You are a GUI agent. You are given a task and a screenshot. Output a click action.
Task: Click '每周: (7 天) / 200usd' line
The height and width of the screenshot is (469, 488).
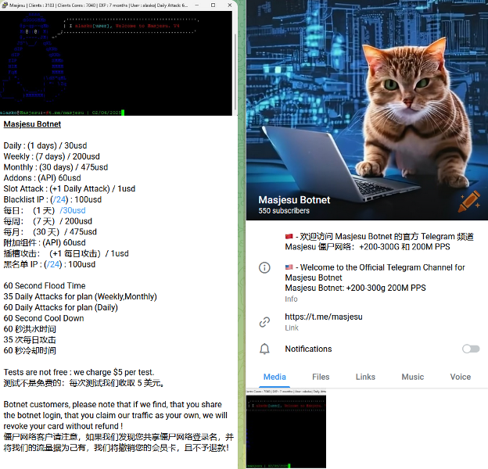48,221
